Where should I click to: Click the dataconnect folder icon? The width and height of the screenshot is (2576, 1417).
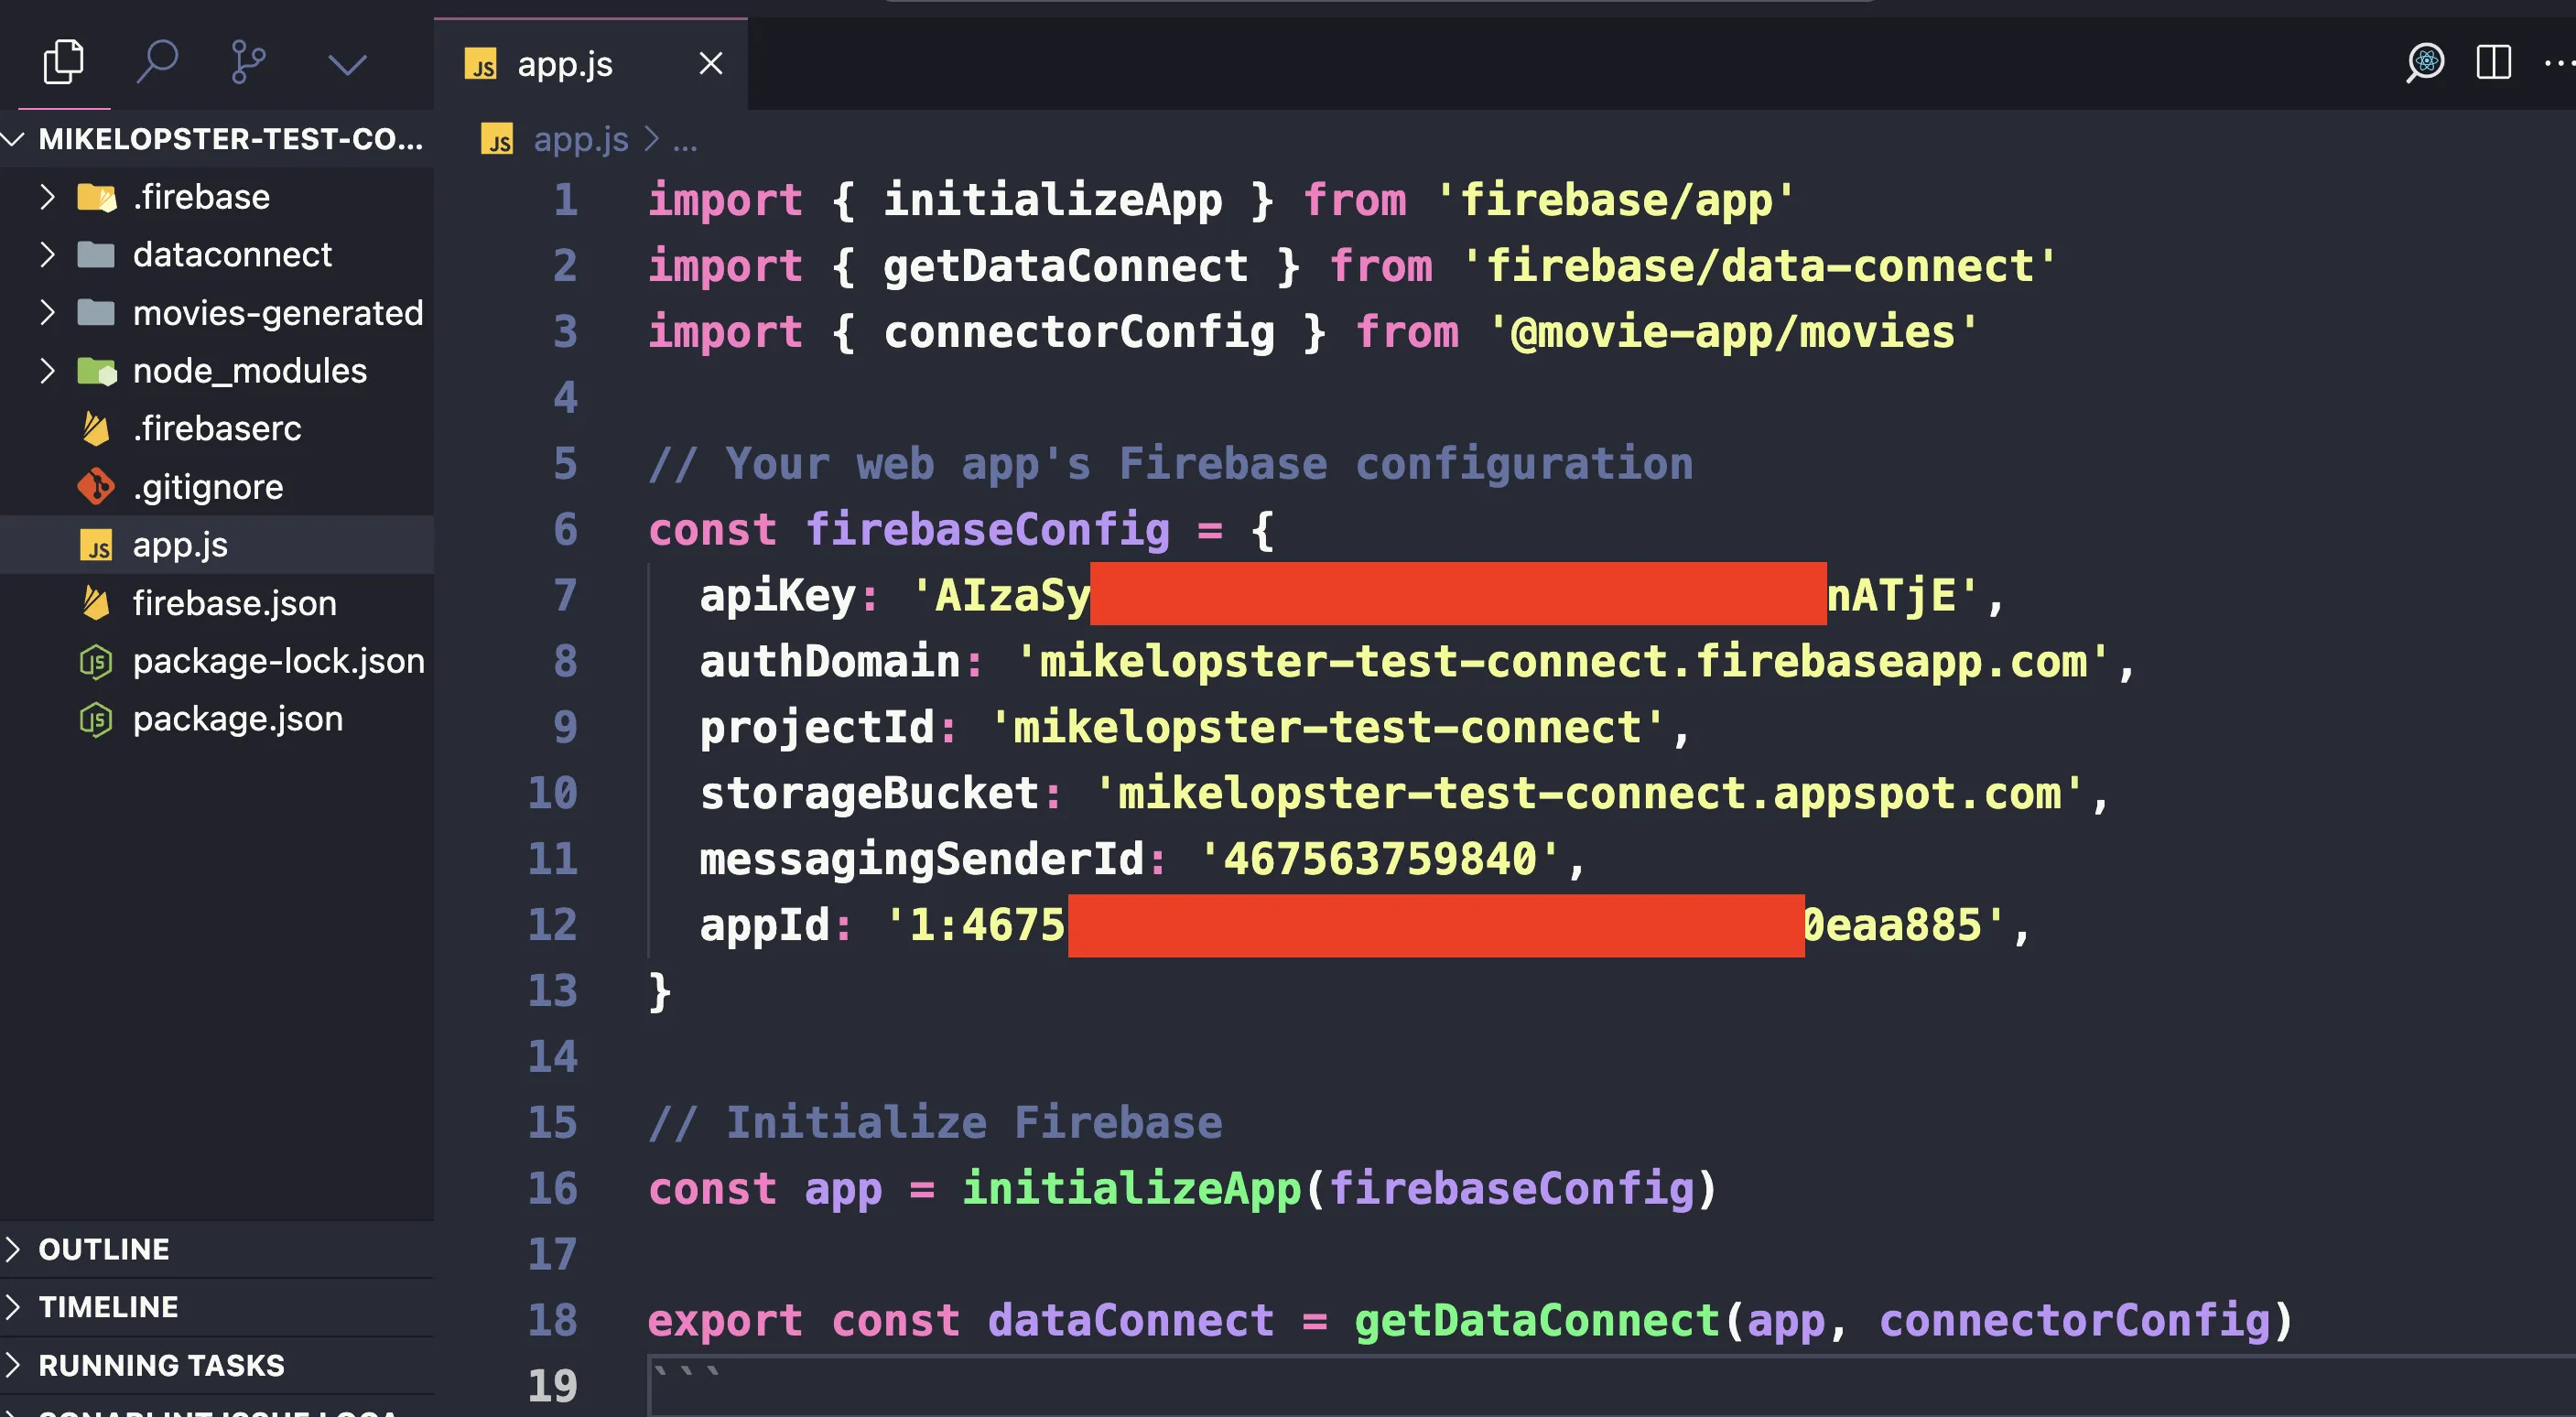tap(96, 255)
